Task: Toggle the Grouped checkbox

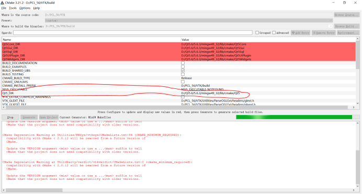Action: (x=257, y=33)
